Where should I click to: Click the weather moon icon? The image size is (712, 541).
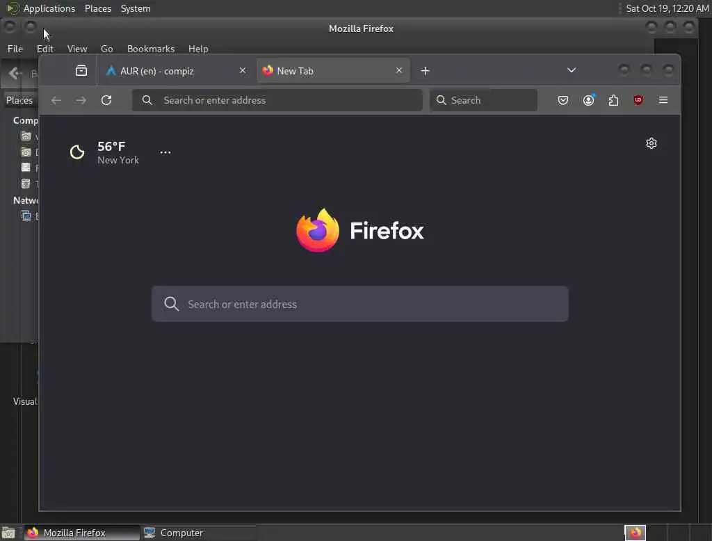pyautogui.click(x=77, y=152)
